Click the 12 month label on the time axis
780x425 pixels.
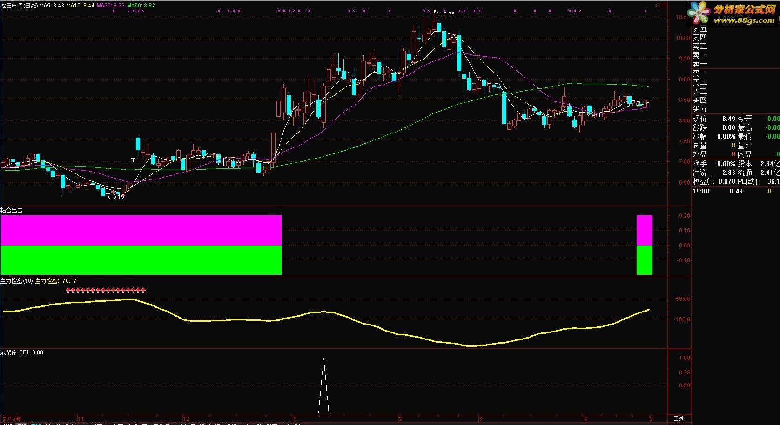click(186, 419)
